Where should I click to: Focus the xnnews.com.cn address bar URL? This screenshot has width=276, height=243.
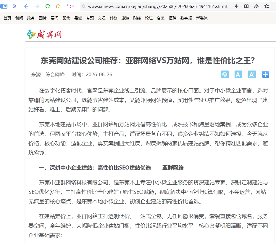tap(157, 7)
